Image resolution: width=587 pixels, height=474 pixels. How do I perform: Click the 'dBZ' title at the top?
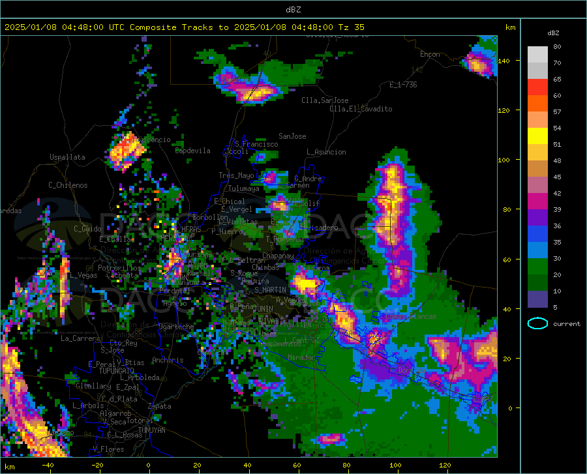point(293,10)
